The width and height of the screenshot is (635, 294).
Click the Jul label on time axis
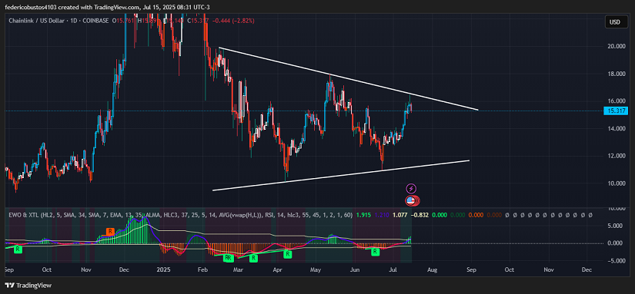pyautogui.click(x=393, y=269)
